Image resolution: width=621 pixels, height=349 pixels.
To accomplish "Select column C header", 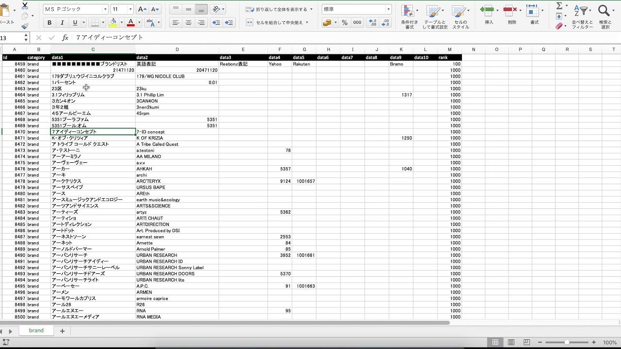I will click(93, 49).
